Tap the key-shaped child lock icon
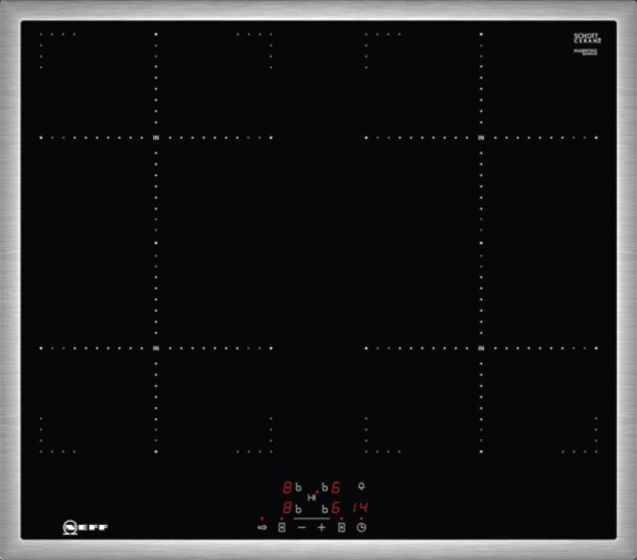 pos(262,527)
